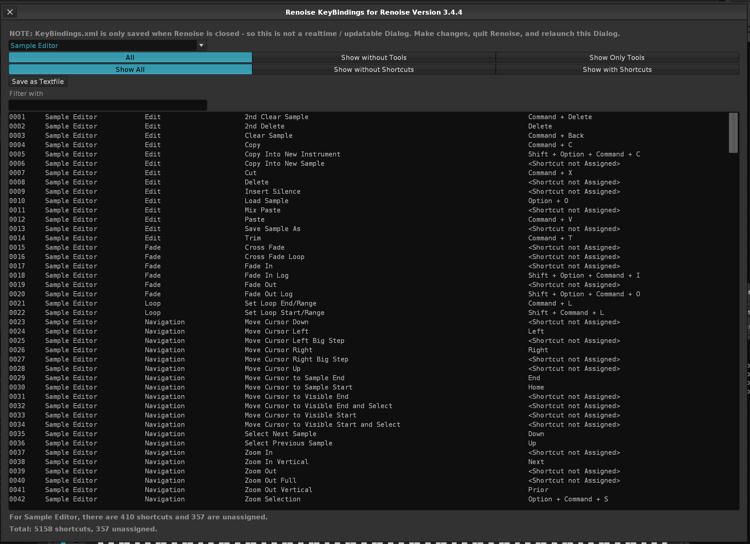Select the All filter toggle
This screenshot has width=750, height=544.
(x=130, y=58)
